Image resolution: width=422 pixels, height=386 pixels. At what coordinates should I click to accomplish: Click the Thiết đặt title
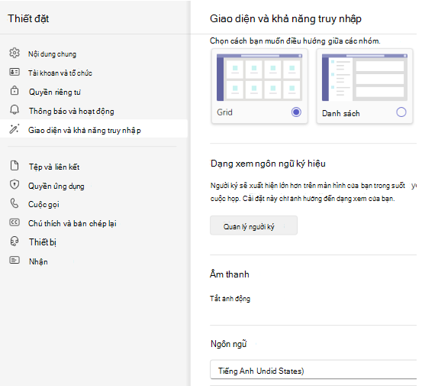[x=28, y=18]
